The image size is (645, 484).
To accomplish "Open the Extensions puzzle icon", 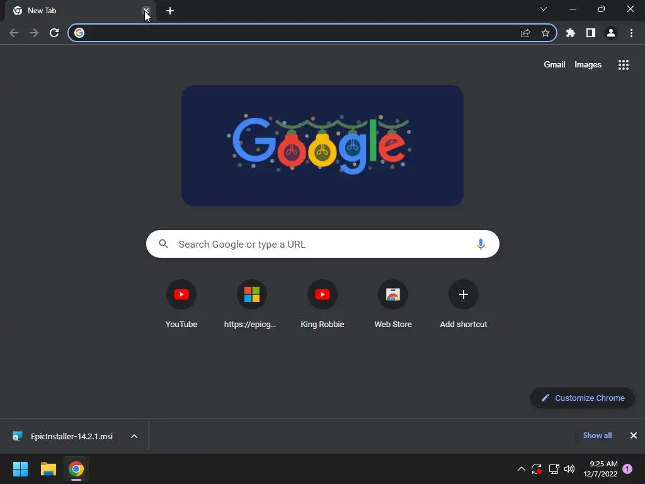I will click(x=571, y=33).
